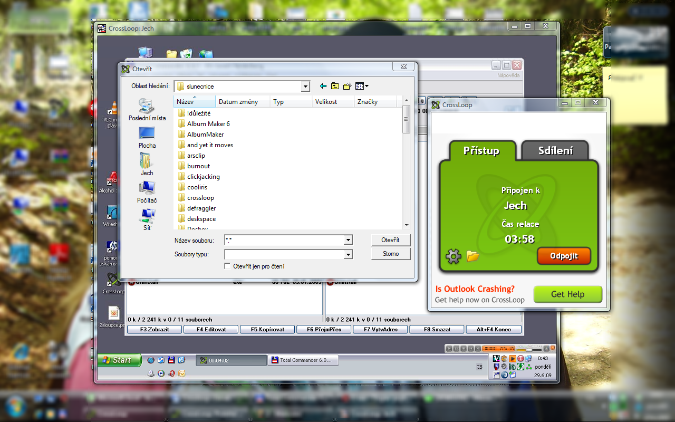Disconnect the session with the Odpojit button
The width and height of the screenshot is (675, 422).
(564, 256)
